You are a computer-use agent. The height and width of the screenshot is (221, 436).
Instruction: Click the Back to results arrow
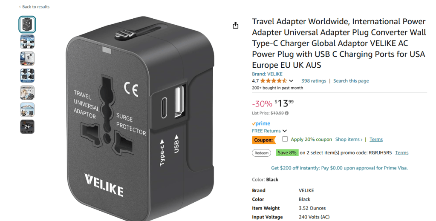click(x=20, y=7)
